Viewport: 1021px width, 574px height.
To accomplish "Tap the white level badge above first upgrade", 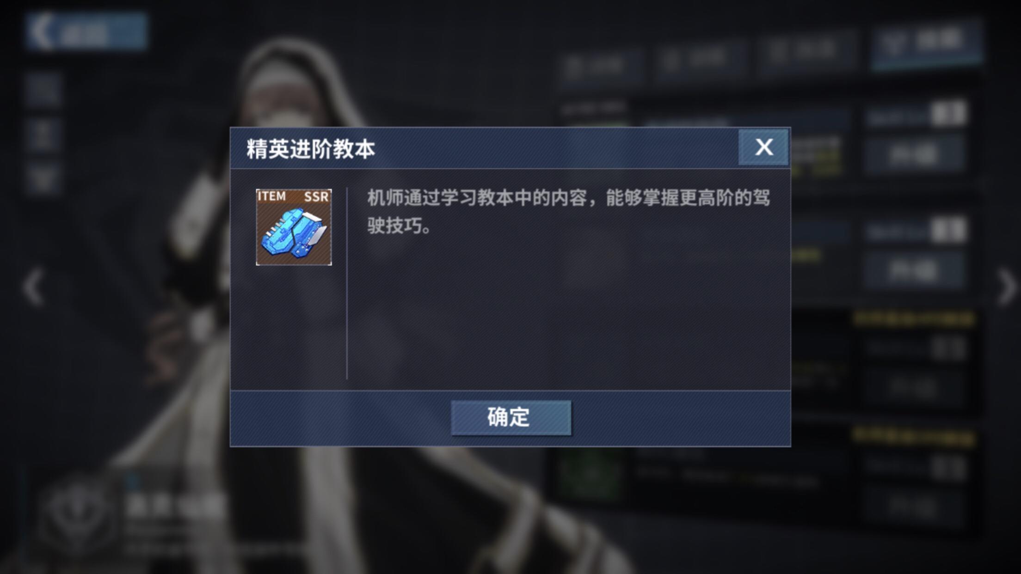I will tap(948, 114).
